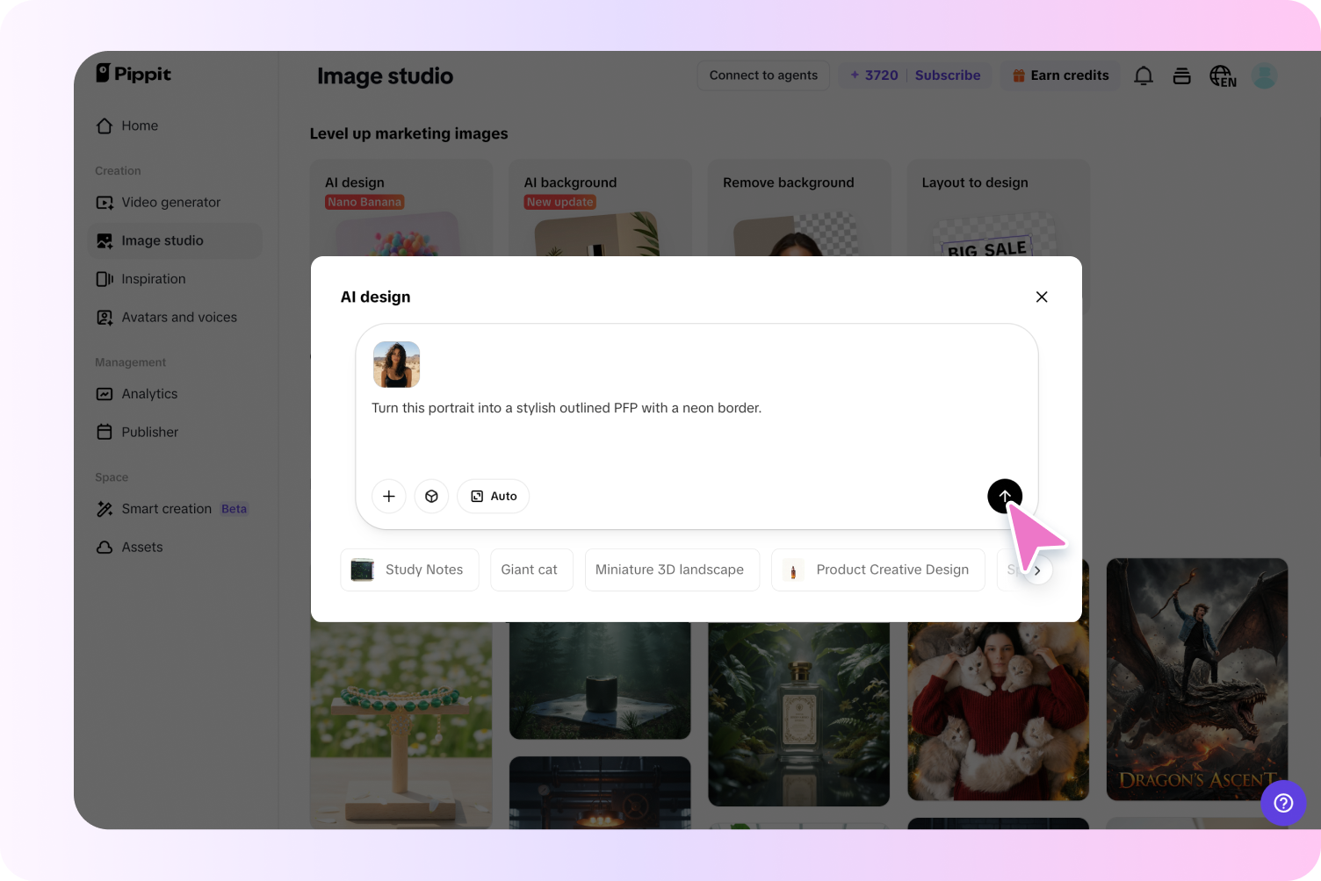Select the Home menu item
This screenshot has width=1321, height=881.
click(x=175, y=125)
